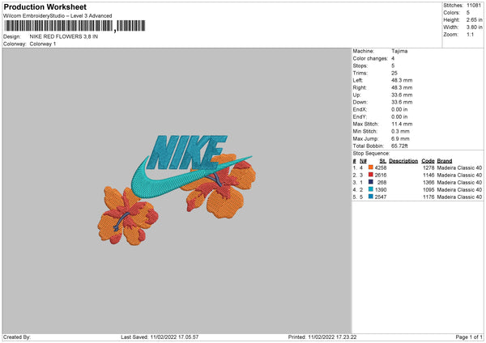Click the "Stops:" label

click(360, 66)
